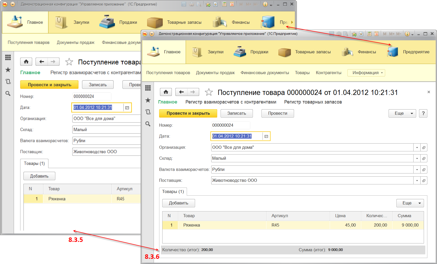Click Номер field in front window
This screenshot has width=437, height=264.
pos(230,125)
